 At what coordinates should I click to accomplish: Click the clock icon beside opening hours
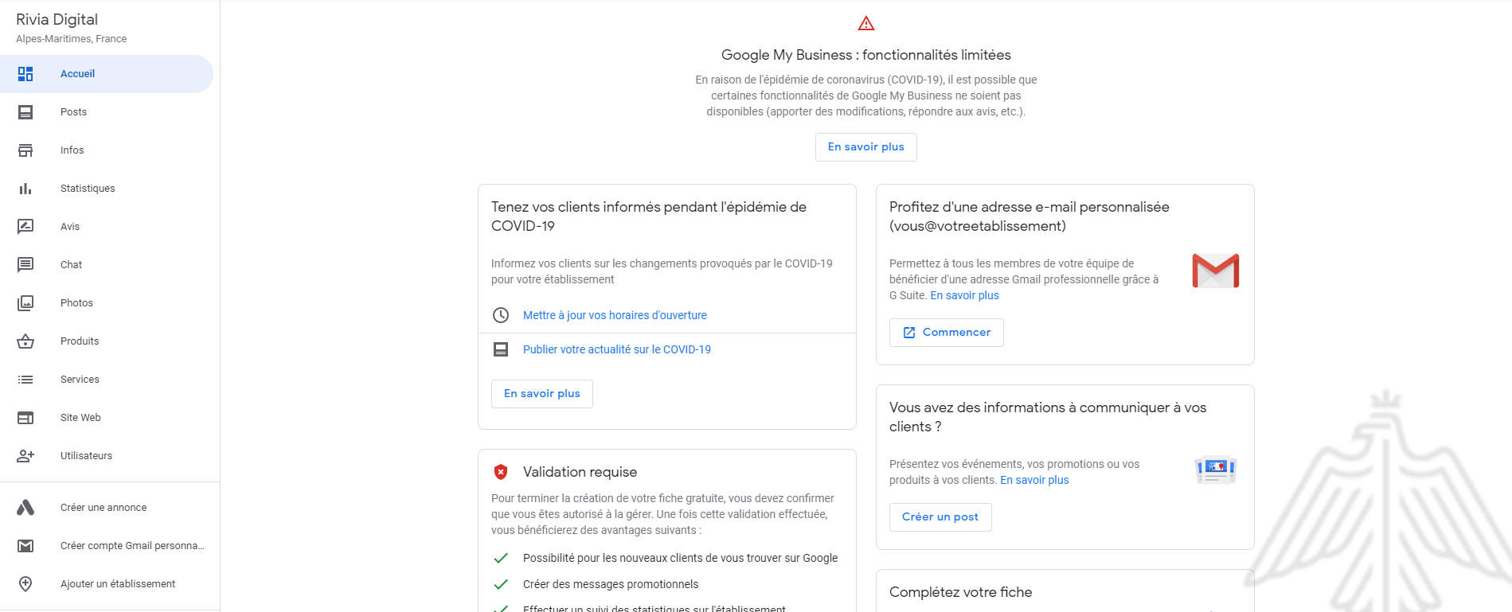(501, 315)
